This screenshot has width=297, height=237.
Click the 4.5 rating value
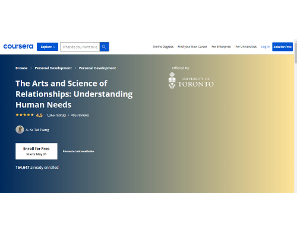(39, 116)
